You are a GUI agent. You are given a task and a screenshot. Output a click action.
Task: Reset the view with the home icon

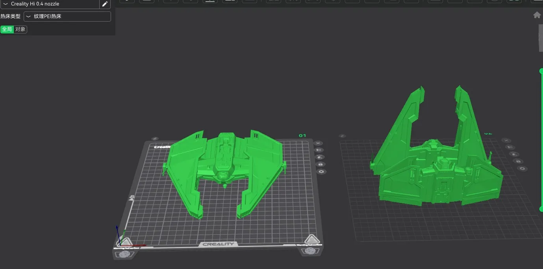click(537, 15)
